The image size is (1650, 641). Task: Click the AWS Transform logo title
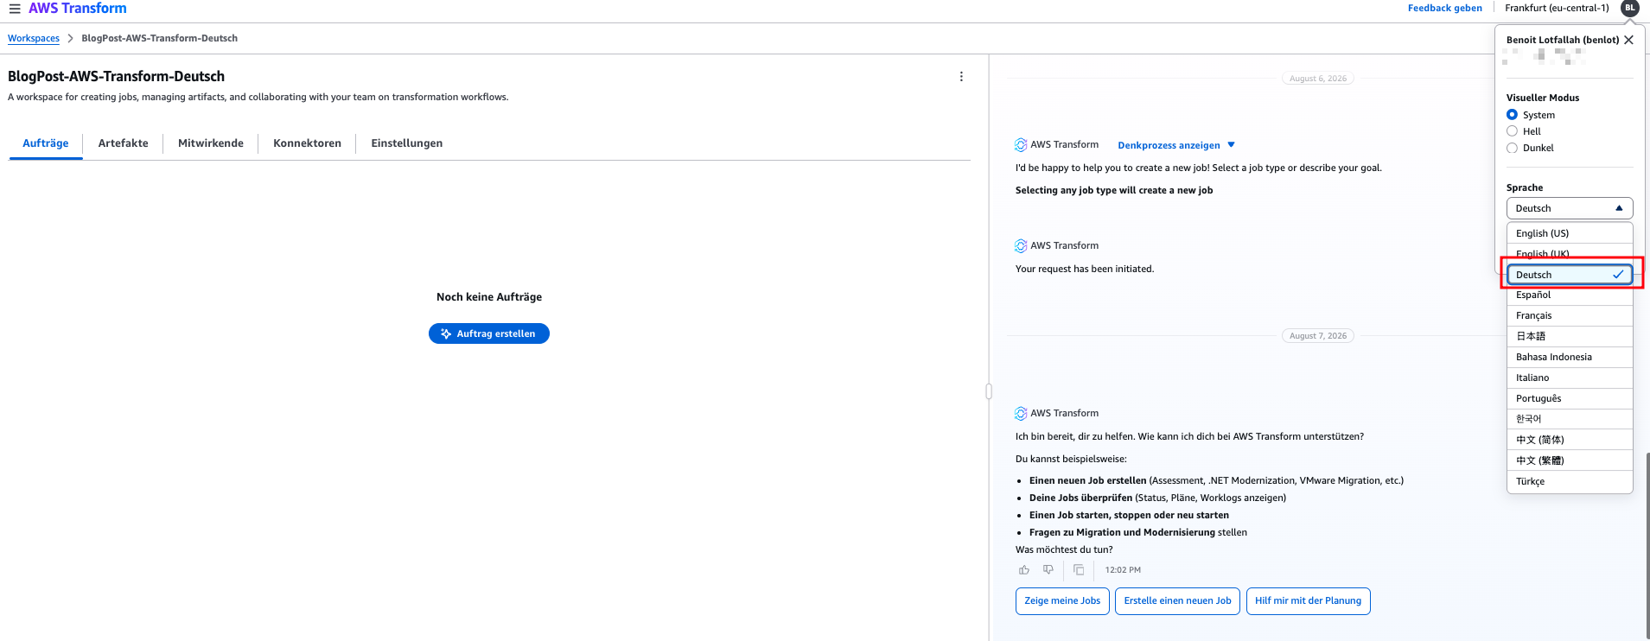click(78, 9)
